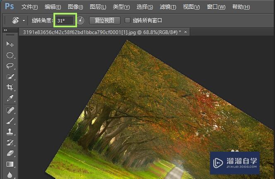Select the Eyedropper tool
The image size is (275, 179).
[10, 98]
